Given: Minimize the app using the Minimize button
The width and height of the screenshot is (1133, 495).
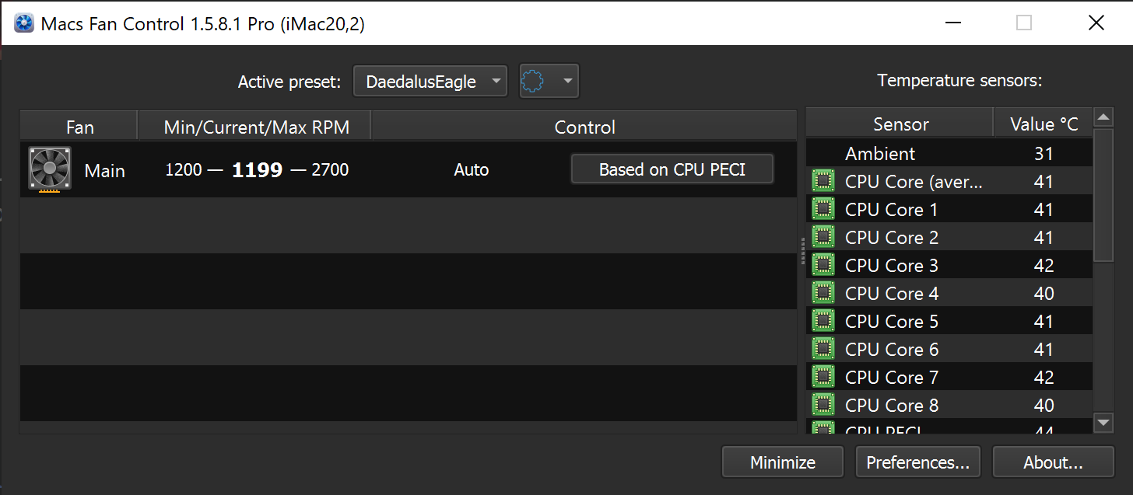Looking at the screenshot, I should click(782, 462).
